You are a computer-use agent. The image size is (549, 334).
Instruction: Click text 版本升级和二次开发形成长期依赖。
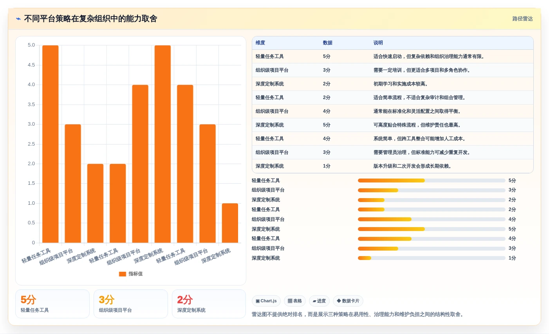tap(414, 166)
